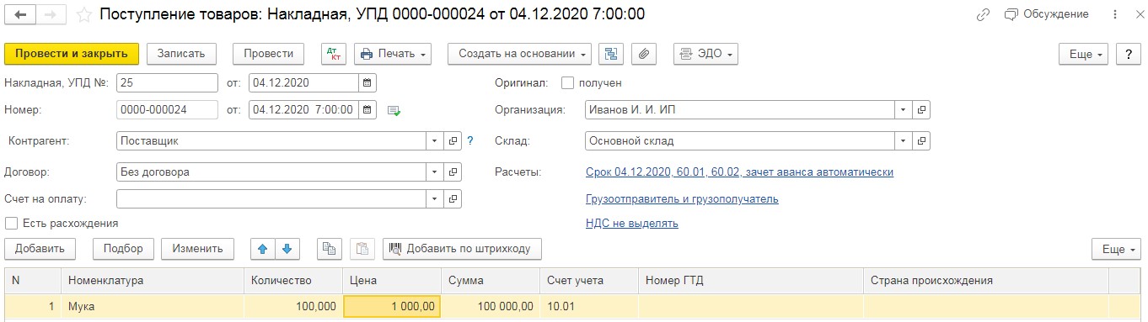Enable the Есть расхождения checkbox
The height and width of the screenshot is (322, 1148).
point(11,223)
